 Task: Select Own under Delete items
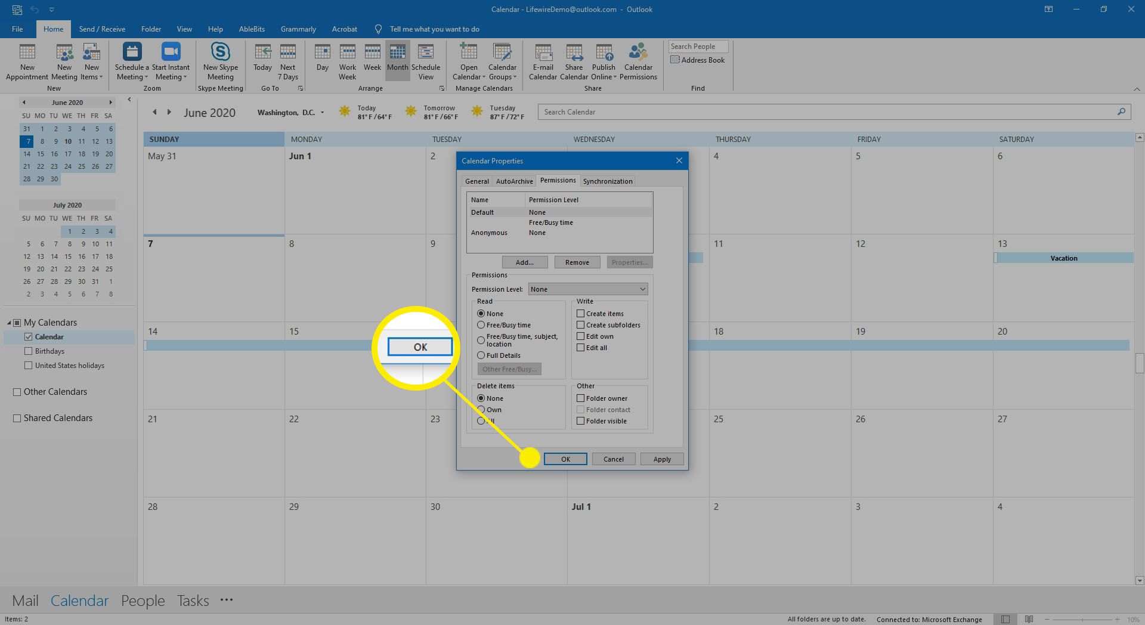click(481, 410)
